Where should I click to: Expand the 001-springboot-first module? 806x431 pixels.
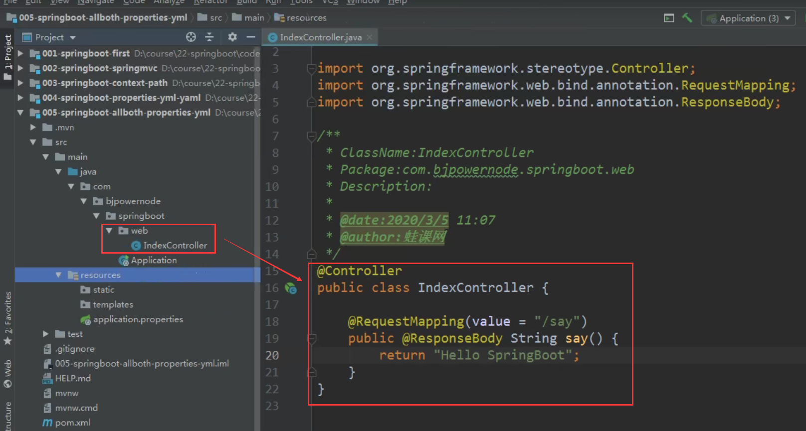click(20, 53)
